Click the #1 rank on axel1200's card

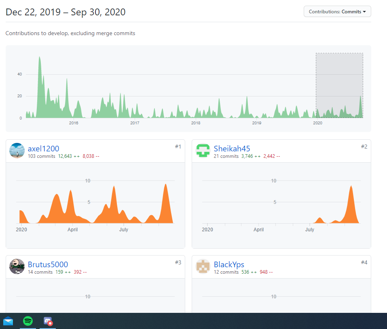click(178, 147)
